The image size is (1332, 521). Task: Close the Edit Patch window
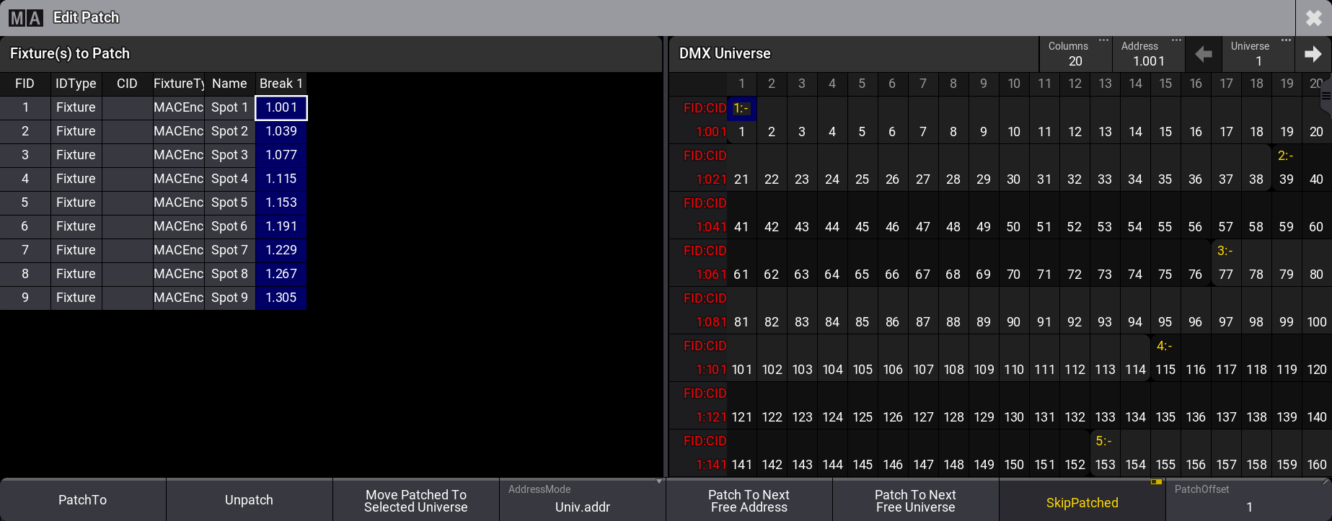pyautogui.click(x=1313, y=18)
